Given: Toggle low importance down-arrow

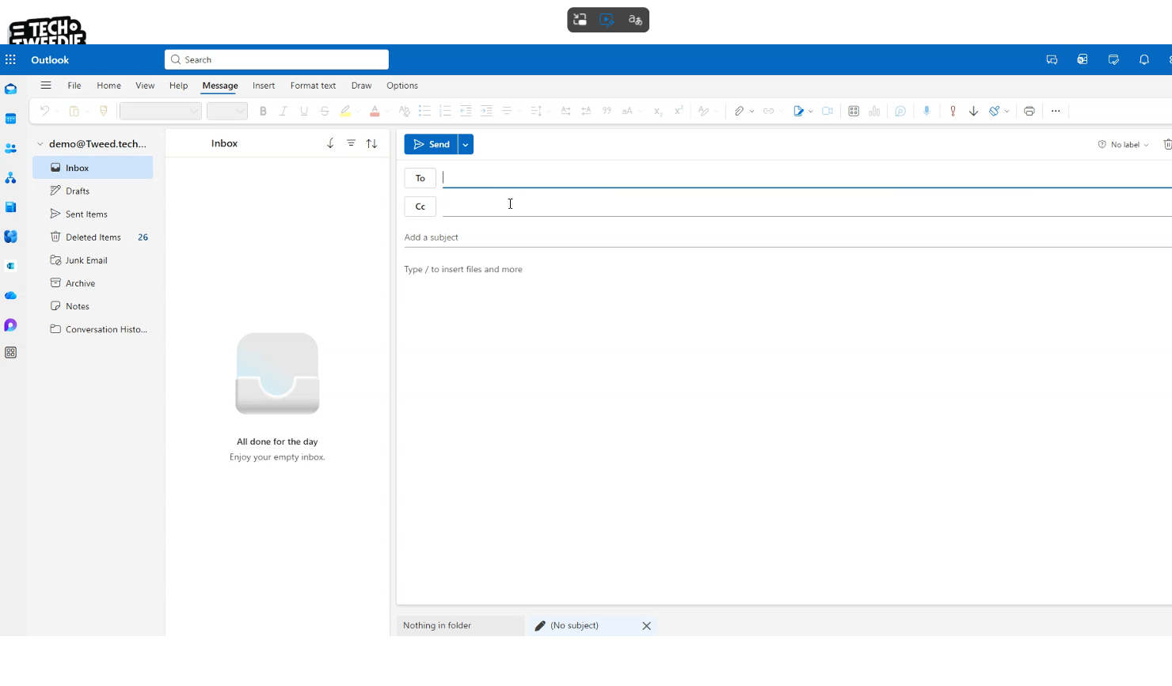Looking at the screenshot, I should 973,112.
